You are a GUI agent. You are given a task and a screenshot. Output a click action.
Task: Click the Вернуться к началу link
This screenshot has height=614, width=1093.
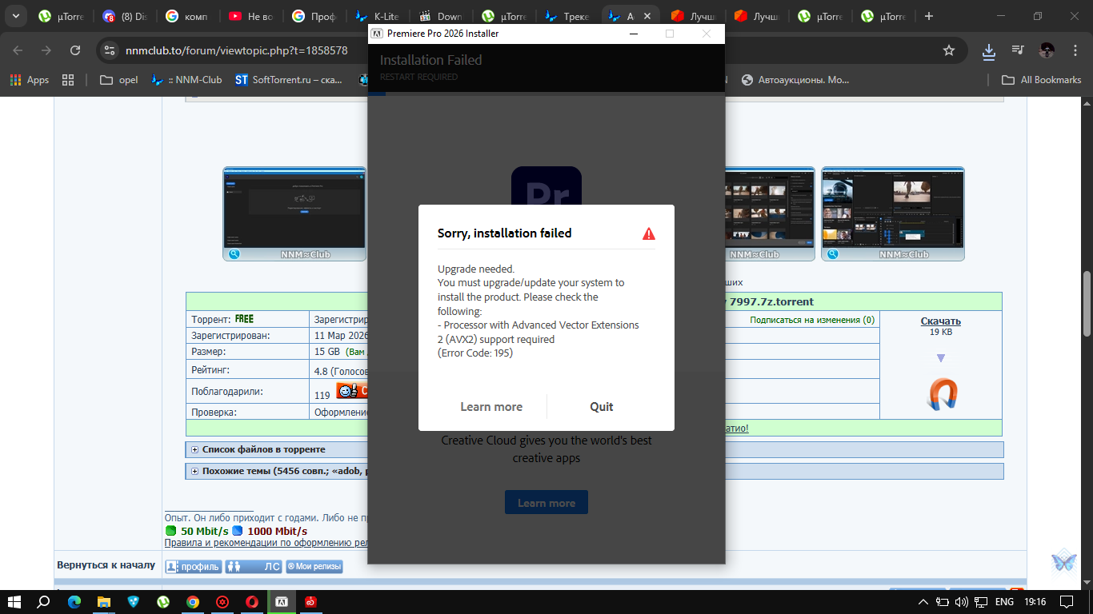coord(106,565)
